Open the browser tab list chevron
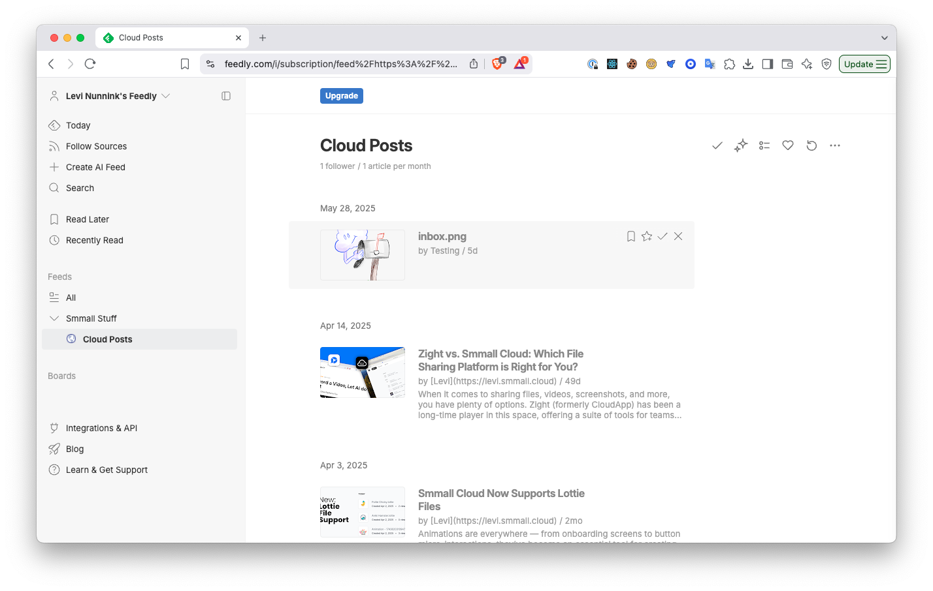This screenshot has height=591, width=933. (884, 38)
